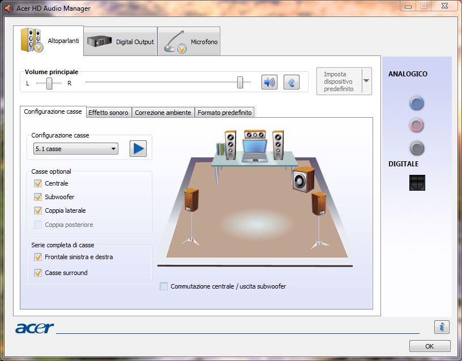
Task: Click the center speaker above the laptop
Action: click(255, 135)
